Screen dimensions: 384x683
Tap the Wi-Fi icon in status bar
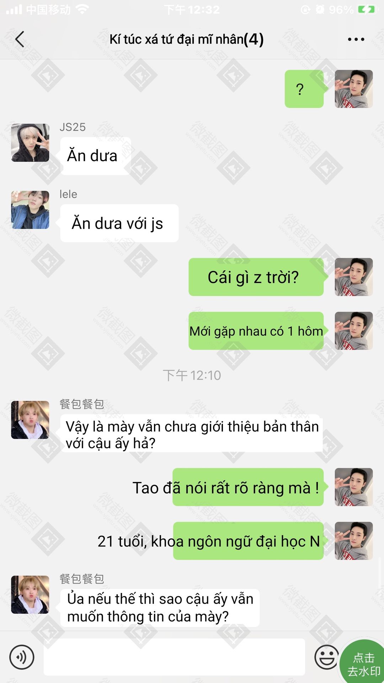(82, 10)
